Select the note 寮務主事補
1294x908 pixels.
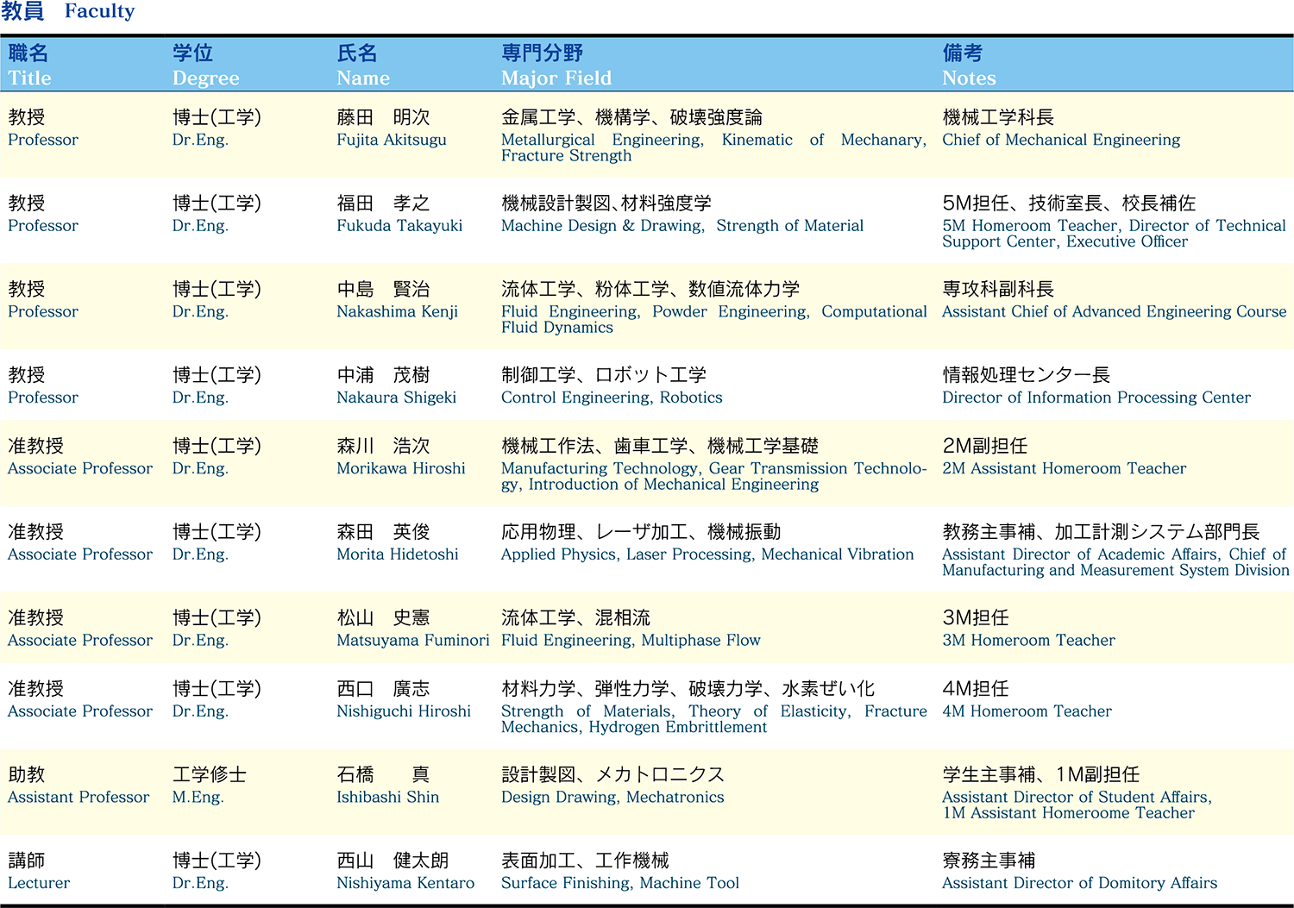989,861
